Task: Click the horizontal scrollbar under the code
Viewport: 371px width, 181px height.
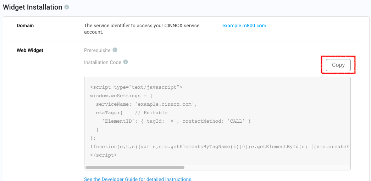Action: (x=135, y=168)
